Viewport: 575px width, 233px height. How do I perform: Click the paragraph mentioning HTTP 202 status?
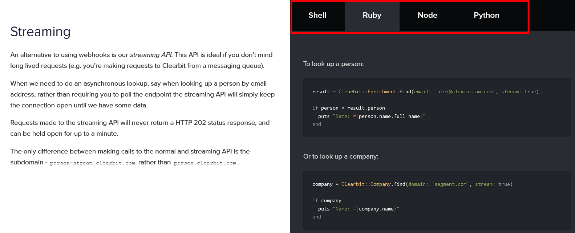pos(140,128)
